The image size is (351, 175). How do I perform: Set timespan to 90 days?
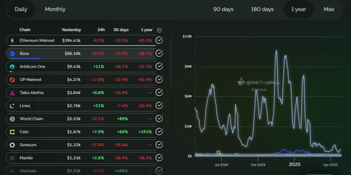click(223, 9)
